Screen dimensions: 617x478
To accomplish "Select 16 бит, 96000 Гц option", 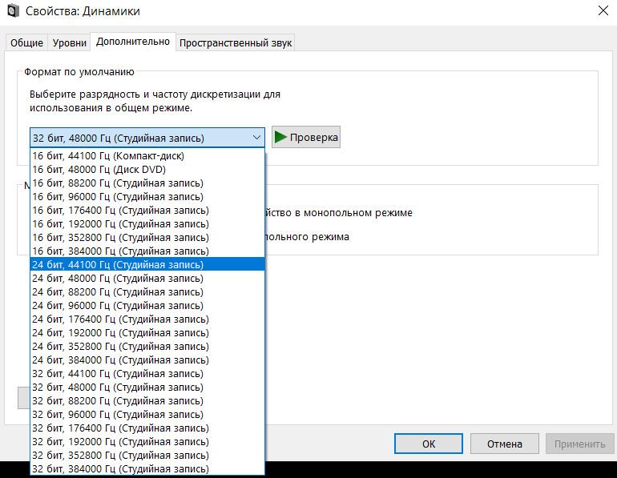I will pos(147,196).
